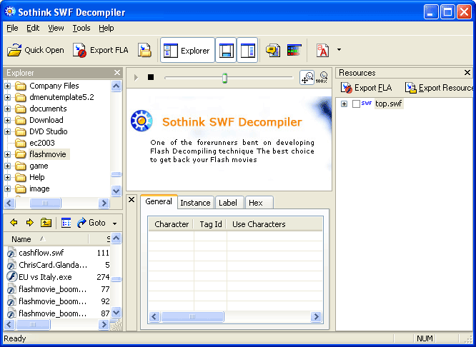Click the folder tree scroll down arrow
This screenshot has height=347, width=476.
[116, 191]
